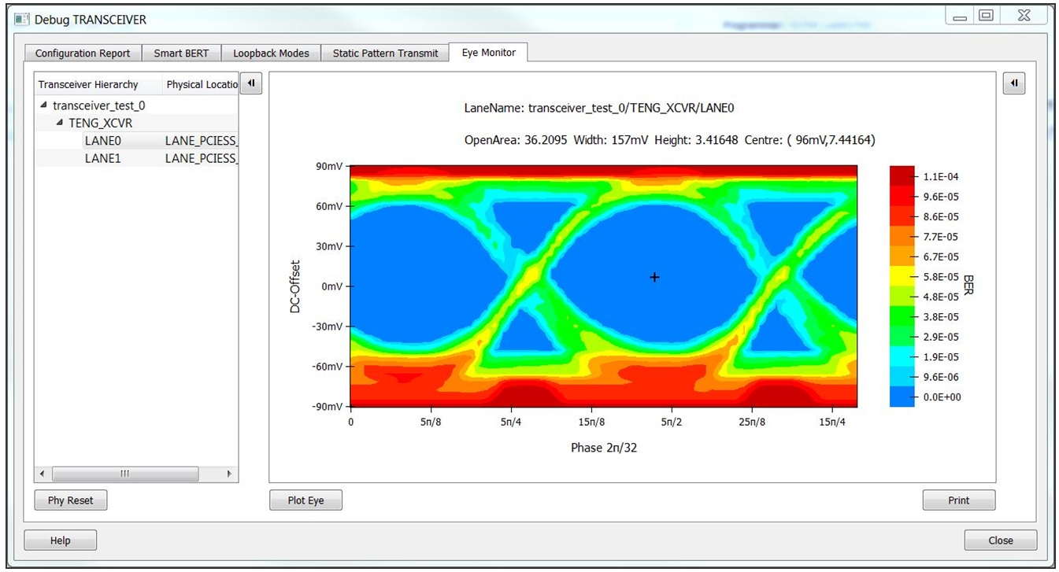The width and height of the screenshot is (1059, 572).
Task: Click the horizontal scrollbar right arrow in hierarchy
Action: coord(229,474)
